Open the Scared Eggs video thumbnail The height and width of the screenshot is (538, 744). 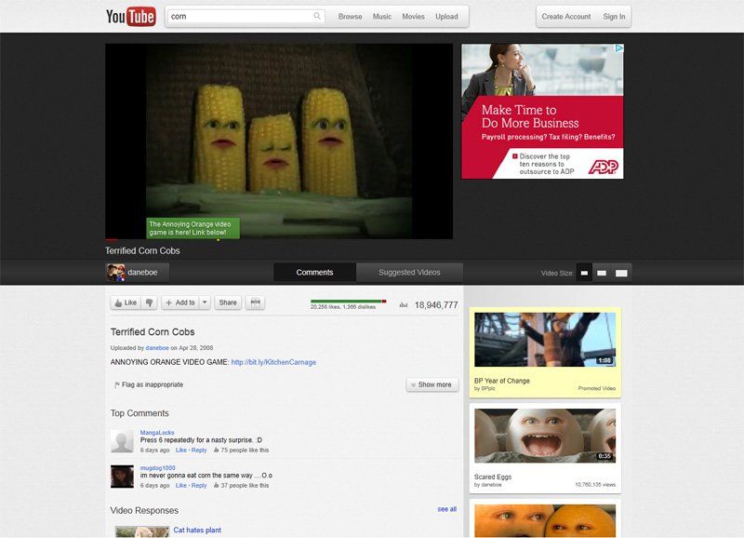pos(545,436)
